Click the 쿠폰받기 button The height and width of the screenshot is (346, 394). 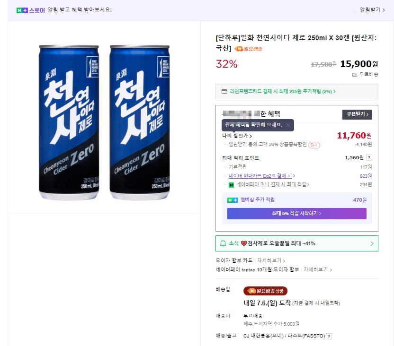(x=357, y=114)
